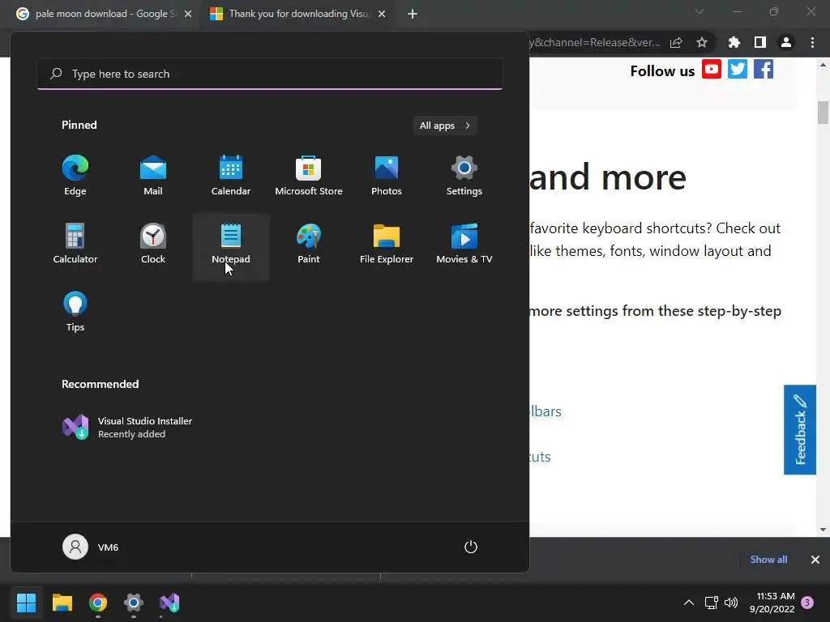
Task: Open the Chrome profile icon
Action: click(786, 42)
